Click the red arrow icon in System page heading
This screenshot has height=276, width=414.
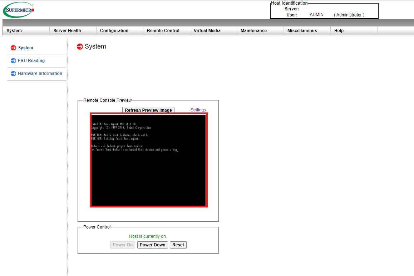coord(80,47)
